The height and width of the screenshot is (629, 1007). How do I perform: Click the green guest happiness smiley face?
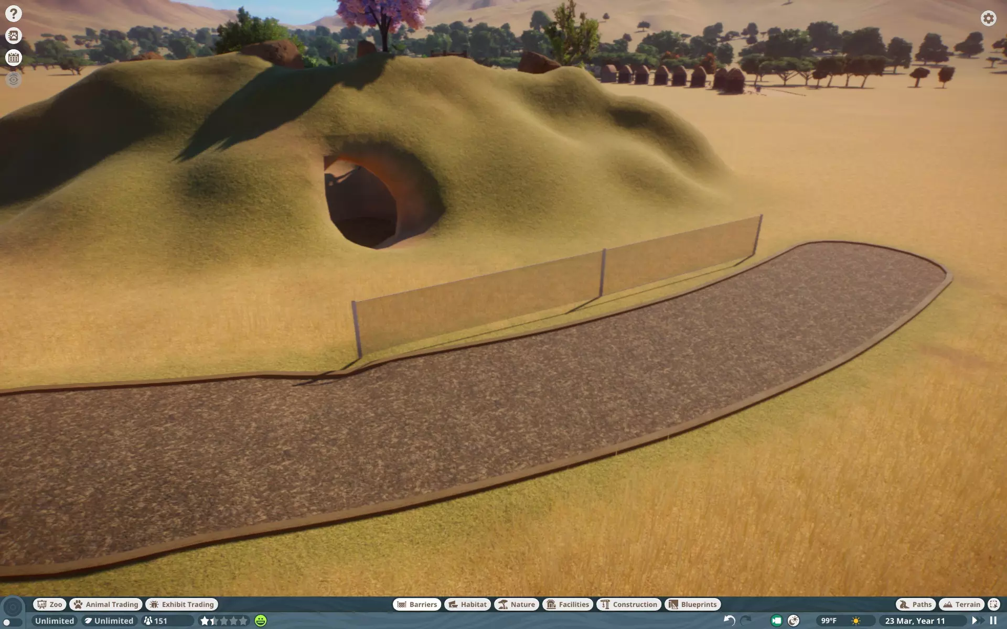(261, 621)
